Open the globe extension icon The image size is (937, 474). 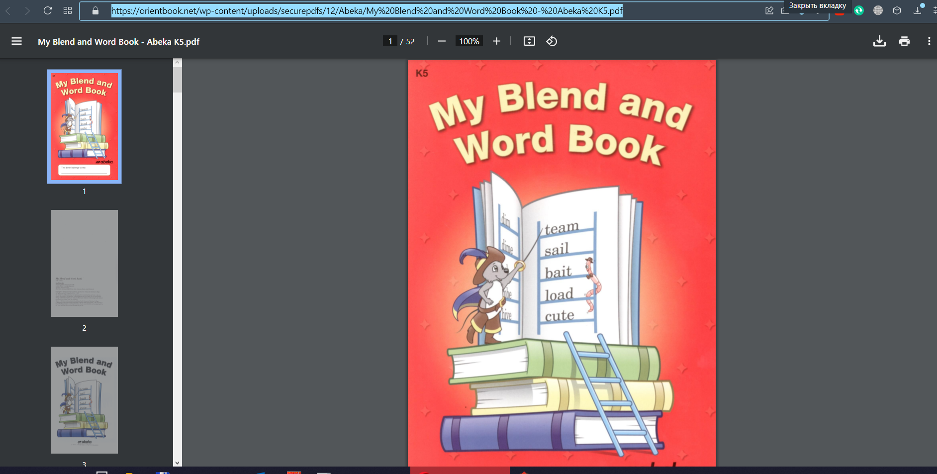pyautogui.click(x=878, y=10)
